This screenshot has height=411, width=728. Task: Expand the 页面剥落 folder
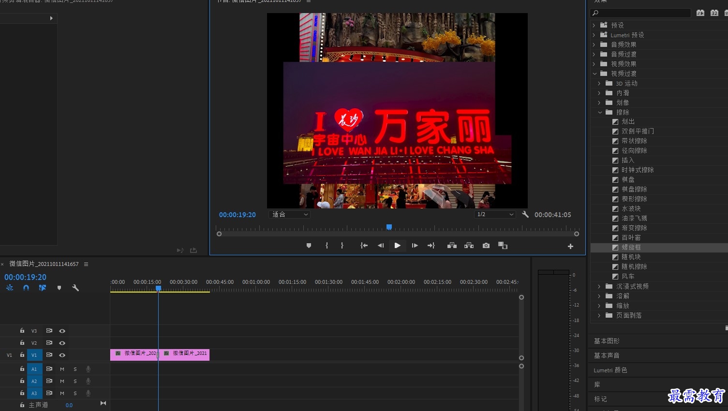pos(599,315)
